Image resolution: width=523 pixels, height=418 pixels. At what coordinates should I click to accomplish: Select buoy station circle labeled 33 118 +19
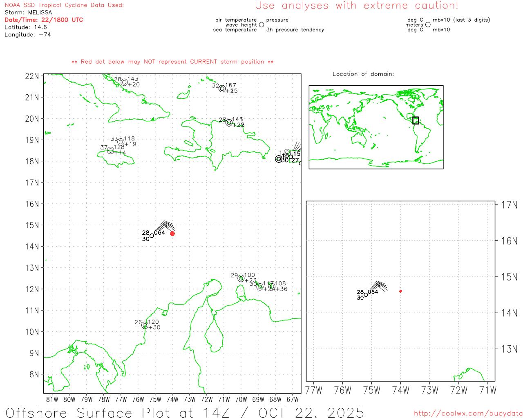[x=121, y=142]
